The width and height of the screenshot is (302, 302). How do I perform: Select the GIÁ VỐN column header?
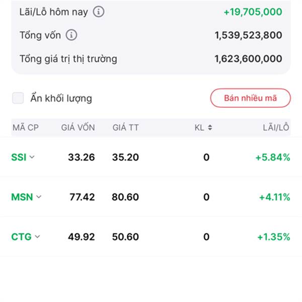coord(78,128)
